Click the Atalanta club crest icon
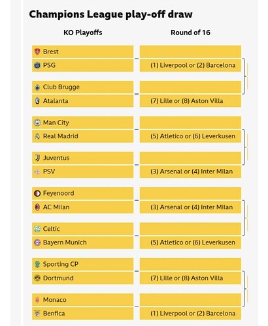268x326 pixels. point(37,101)
